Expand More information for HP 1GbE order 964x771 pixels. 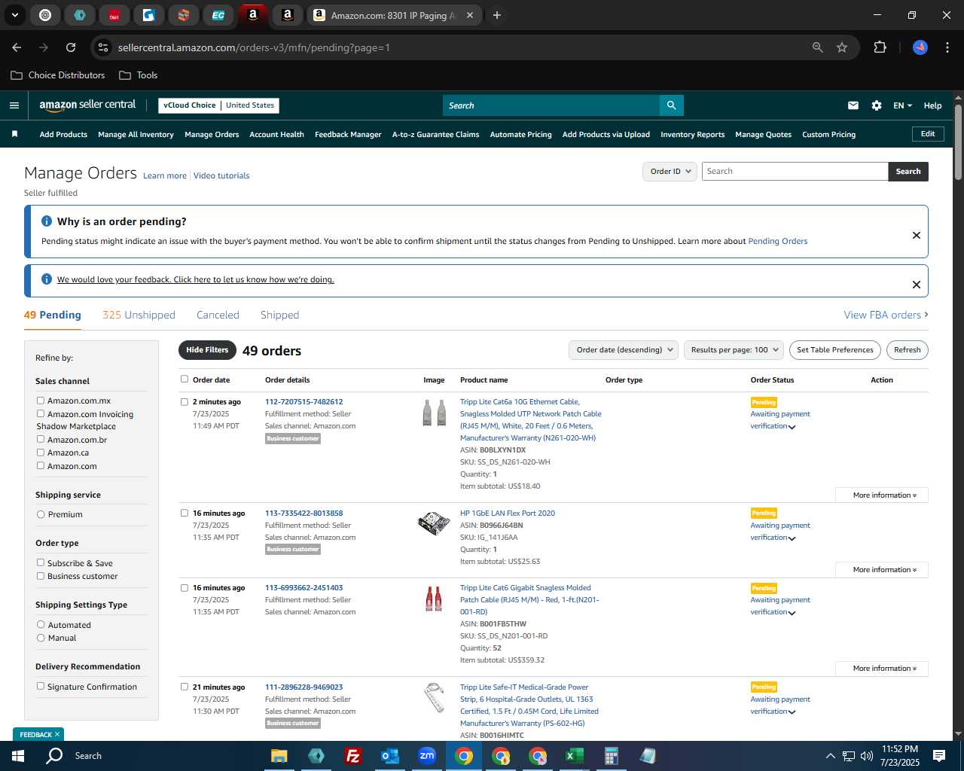click(x=882, y=570)
